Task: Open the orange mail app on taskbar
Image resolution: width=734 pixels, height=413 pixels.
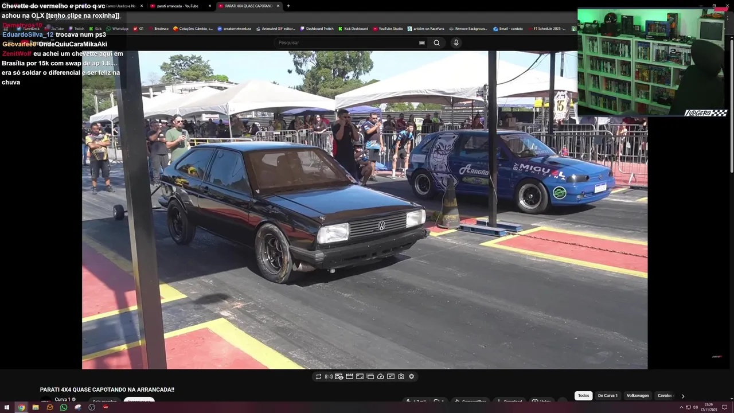Action: (x=50, y=407)
